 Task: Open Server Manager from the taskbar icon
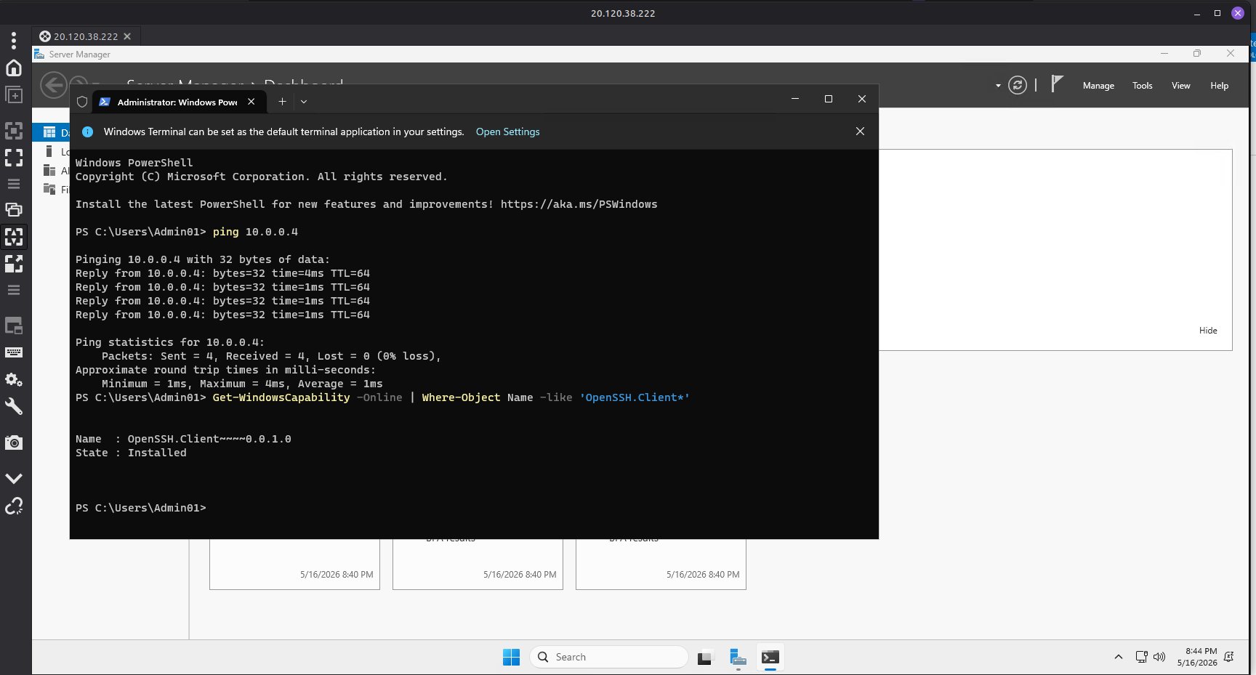(738, 658)
